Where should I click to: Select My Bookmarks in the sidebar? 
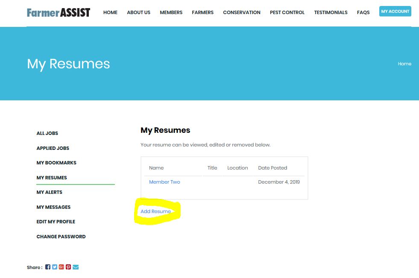(56, 163)
